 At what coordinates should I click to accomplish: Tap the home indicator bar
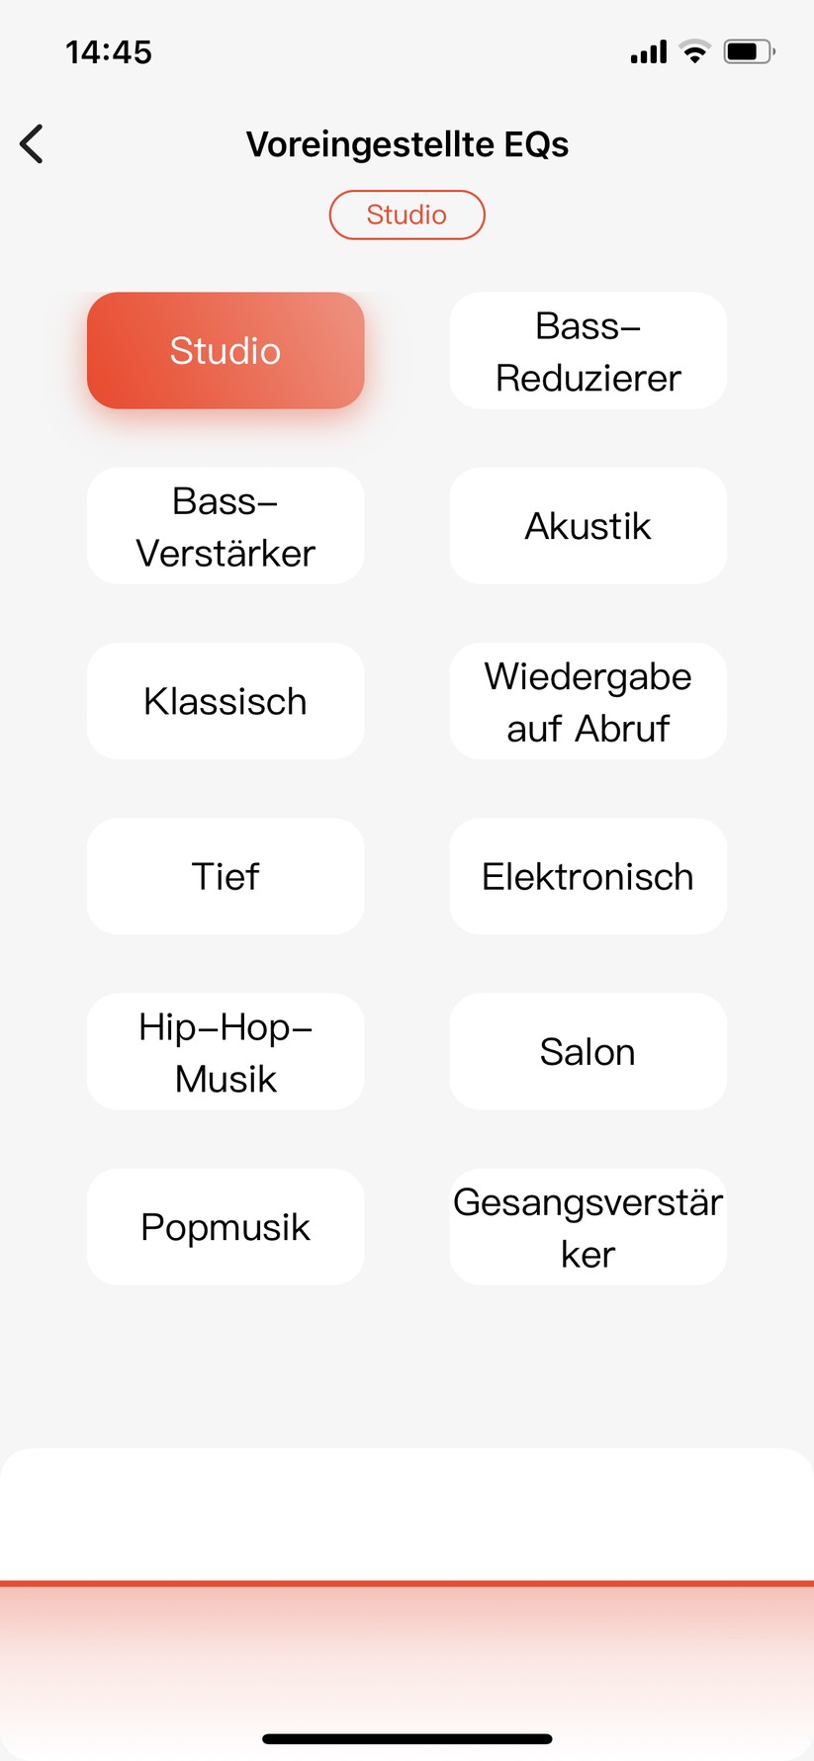point(407,1739)
